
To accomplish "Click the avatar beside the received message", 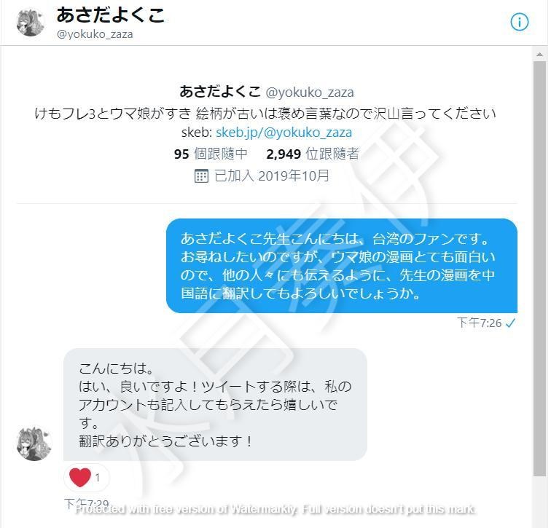I will coord(34,444).
